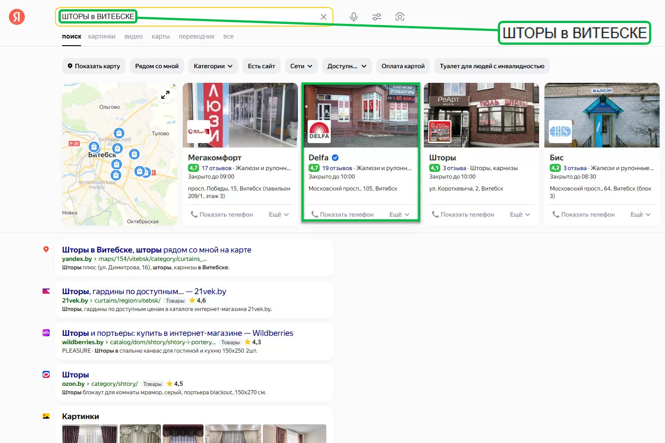
Task: Switch to the картинки tab
Action: coord(102,36)
